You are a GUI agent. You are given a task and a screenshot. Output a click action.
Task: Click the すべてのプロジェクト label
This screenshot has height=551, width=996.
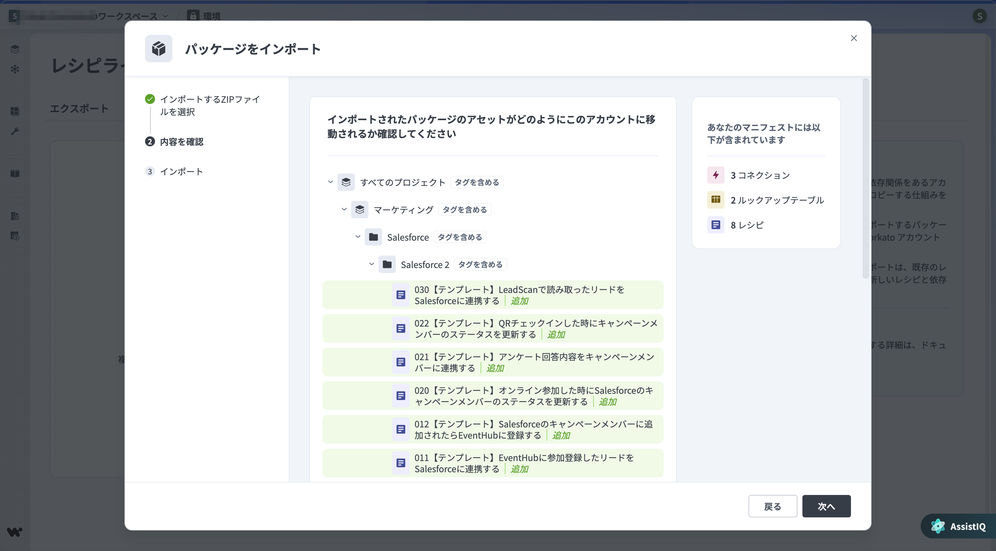click(x=403, y=182)
